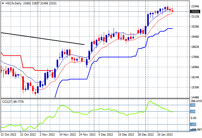Select the thick red stepped resistance line
Screen dimensions: 202x138
[x=27, y=62]
